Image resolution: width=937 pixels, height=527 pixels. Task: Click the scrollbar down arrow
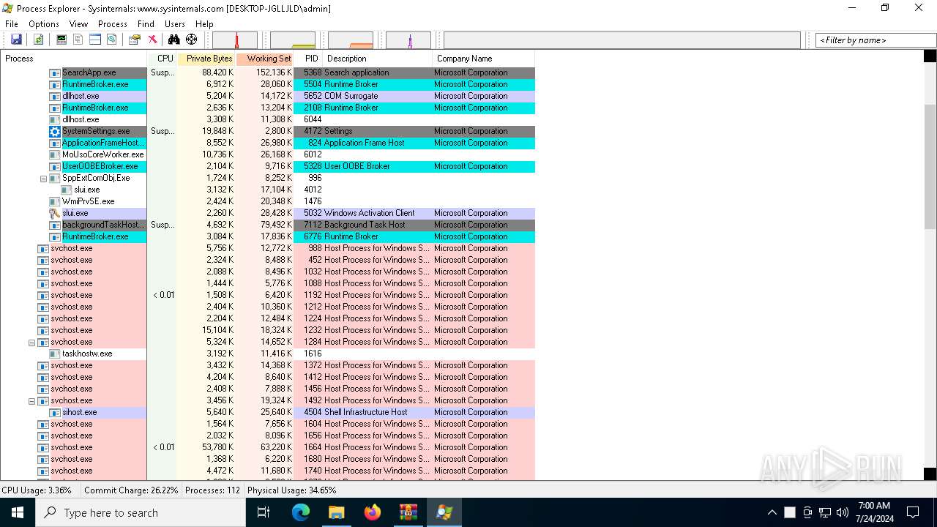point(930,474)
